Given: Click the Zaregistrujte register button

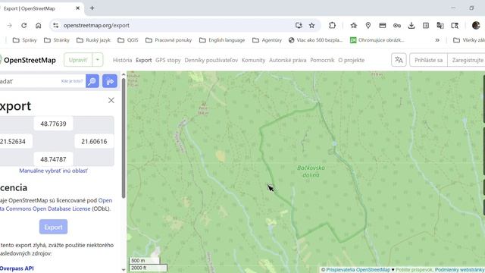Looking at the screenshot, I should (466, 60).
